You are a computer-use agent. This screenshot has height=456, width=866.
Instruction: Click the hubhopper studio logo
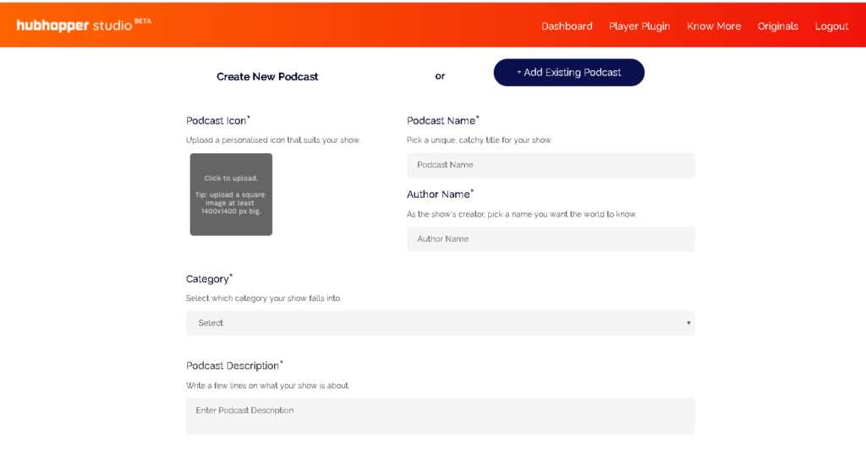pyautogui.click(x=74, y=25)
